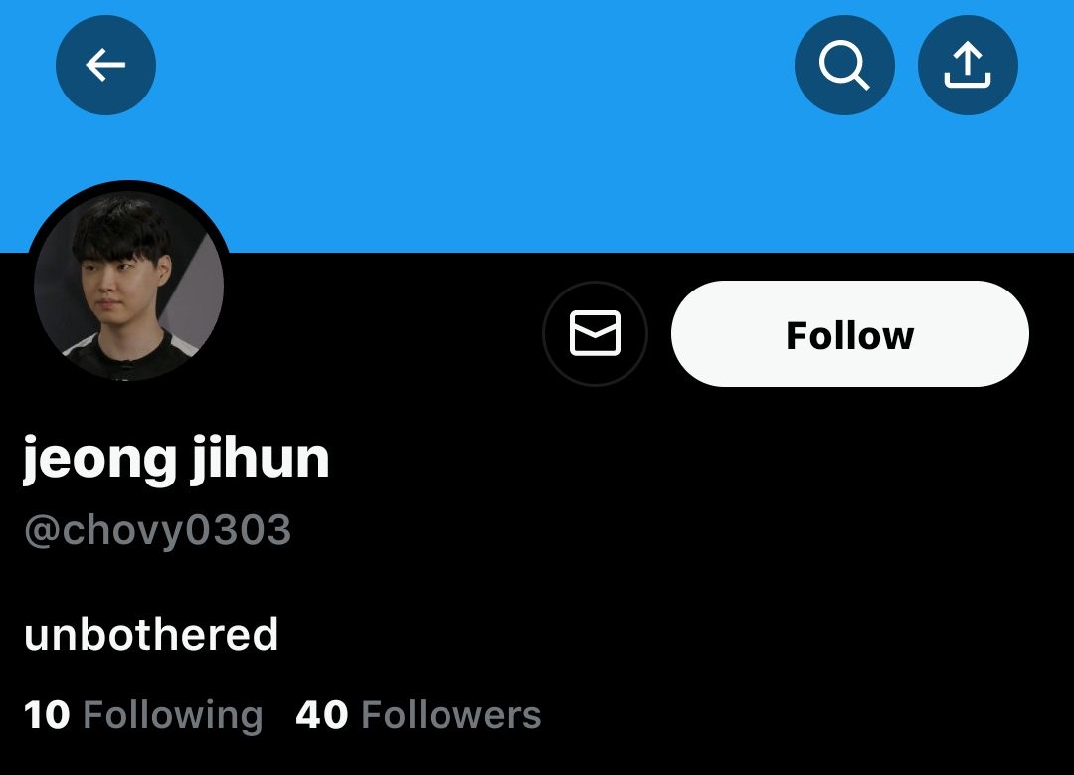Viewport: 1074px width, 775px height.
Task: Open the 10 Following list
Action: tap(143, 715)
